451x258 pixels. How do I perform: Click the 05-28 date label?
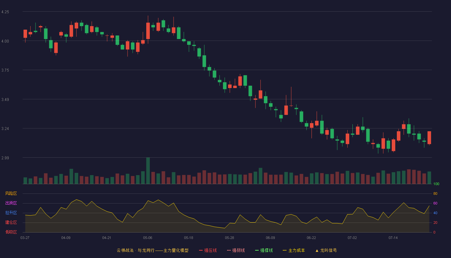click(229, 238)
